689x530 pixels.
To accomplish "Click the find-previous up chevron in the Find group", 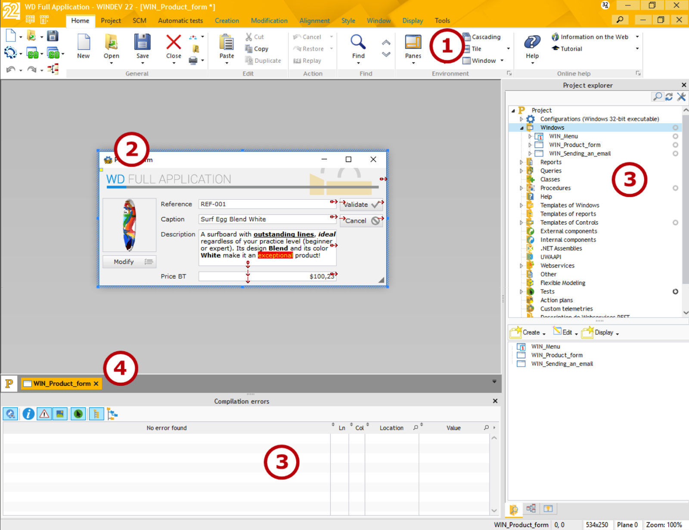I will click(386, 43).
